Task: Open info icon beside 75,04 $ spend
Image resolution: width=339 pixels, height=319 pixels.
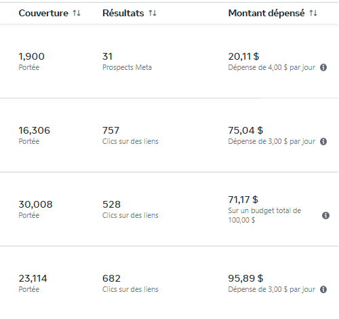Action: [323, 141]
